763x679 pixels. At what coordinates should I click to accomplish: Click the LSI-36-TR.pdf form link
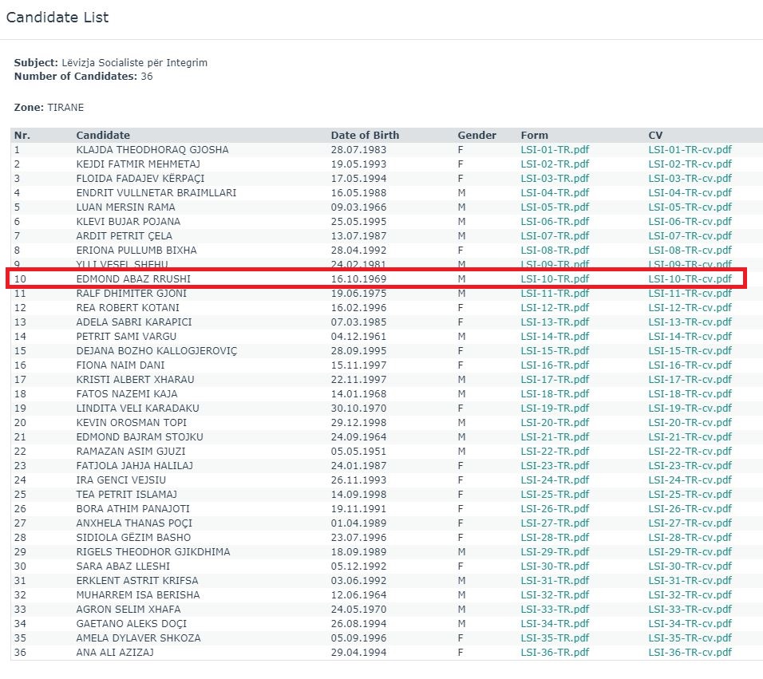point(555,653)
